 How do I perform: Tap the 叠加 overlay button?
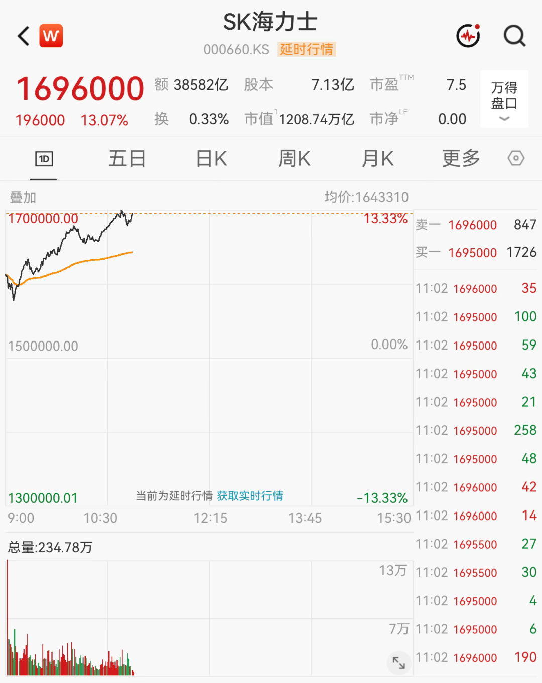[23, 198]
